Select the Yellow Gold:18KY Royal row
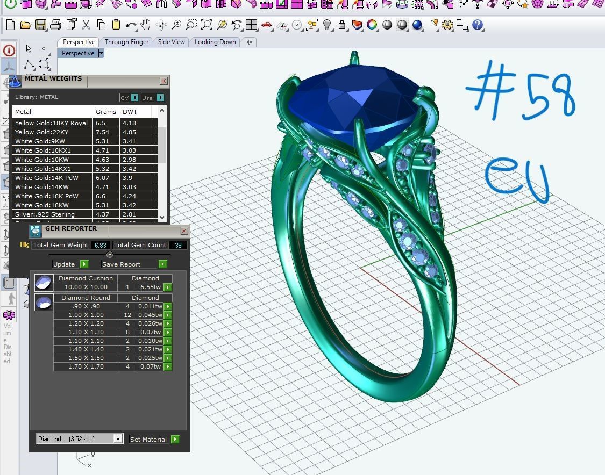The width and height of the screenshot is (605, 475). 84,123
